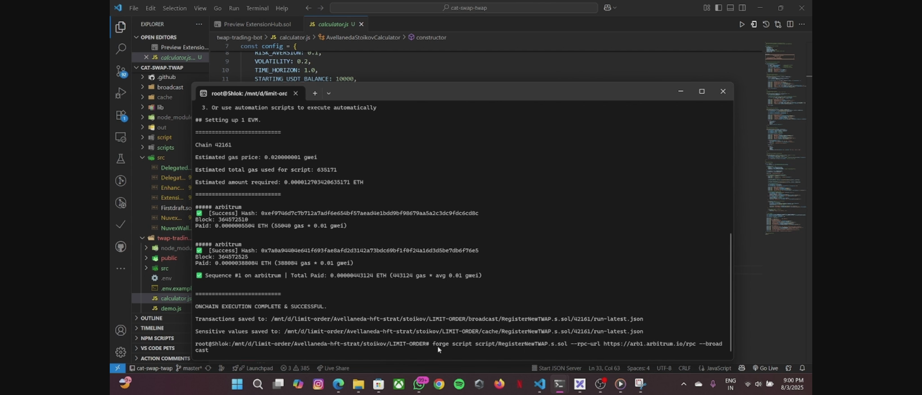Image resolution: width=922 pixels, height=395 pixels.
Task: Open the terminal new-tab dropdown arrow
Action: pos(328,94)
